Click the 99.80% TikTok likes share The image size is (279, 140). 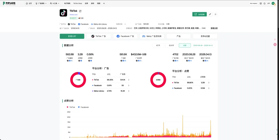tap(190, 83)
